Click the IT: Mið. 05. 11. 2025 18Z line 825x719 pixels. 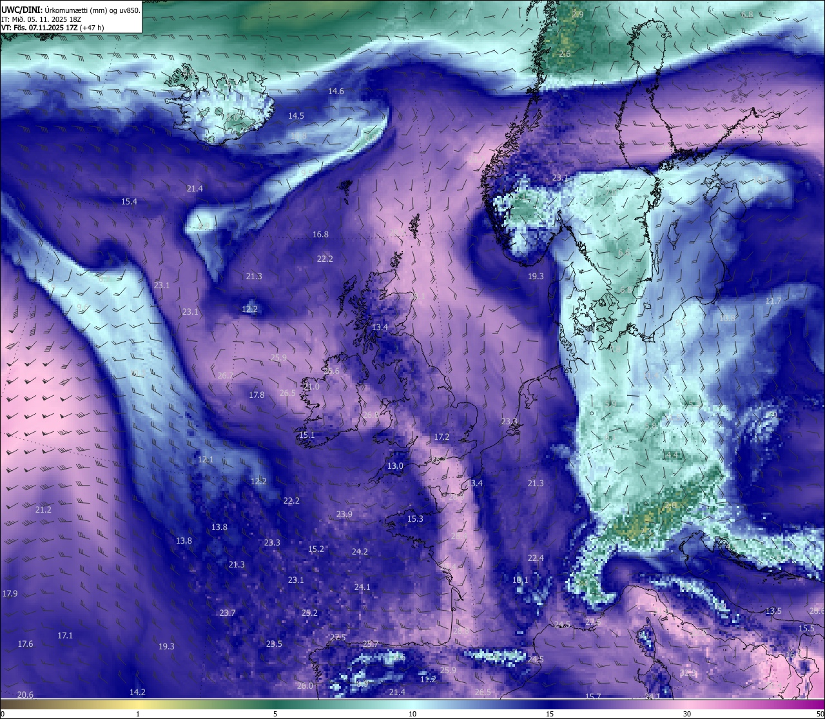tap(41, 19)
